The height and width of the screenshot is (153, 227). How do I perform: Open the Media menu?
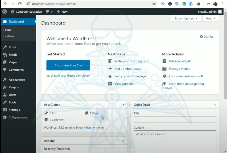19,55
